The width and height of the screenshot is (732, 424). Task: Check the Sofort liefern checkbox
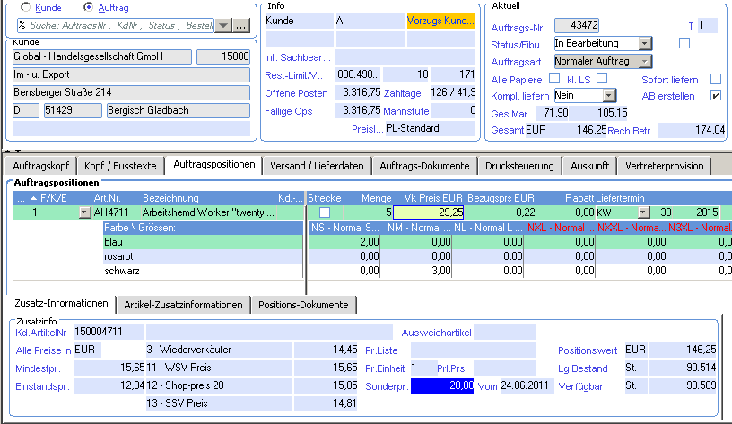[715, 79]
